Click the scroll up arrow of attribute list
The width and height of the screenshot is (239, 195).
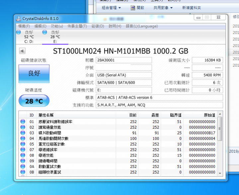(x=220, y=114)
